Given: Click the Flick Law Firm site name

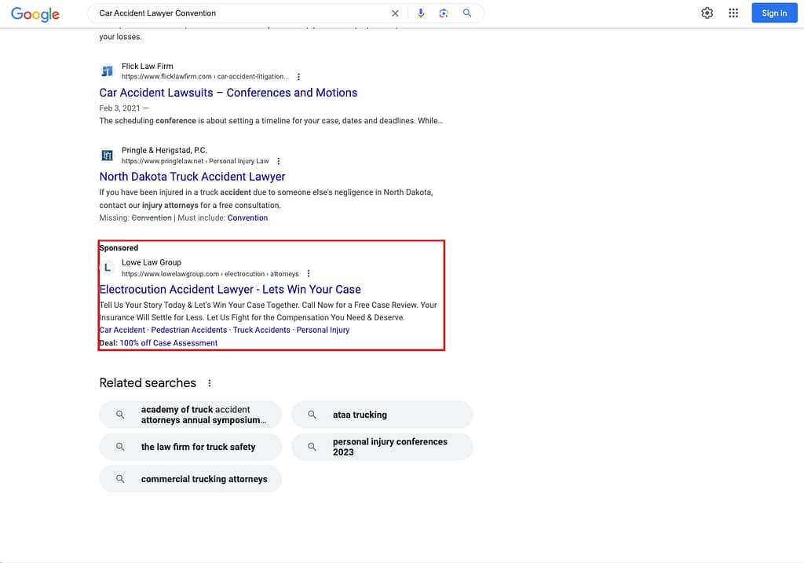Looking at the screenshot, I should pyautogui.click(x=147, y=66).
